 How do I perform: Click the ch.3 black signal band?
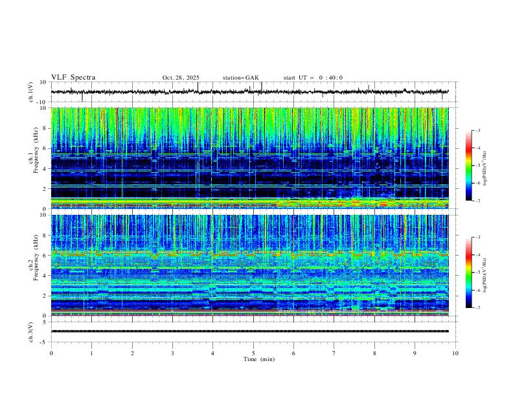coord(250,331)
